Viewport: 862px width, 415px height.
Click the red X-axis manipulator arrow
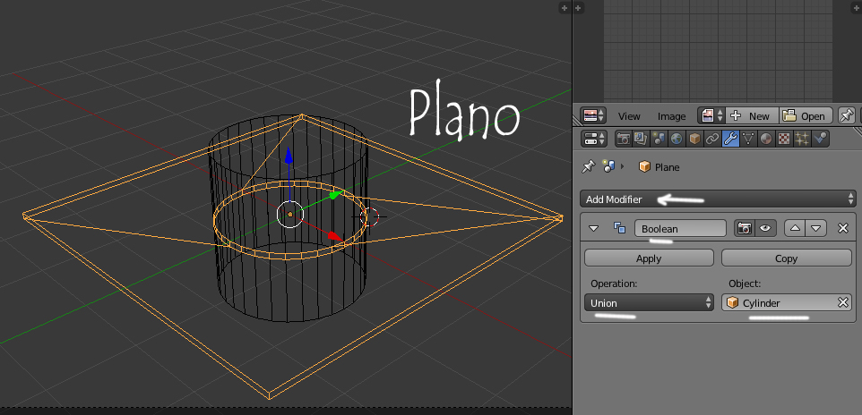point(335,235)
